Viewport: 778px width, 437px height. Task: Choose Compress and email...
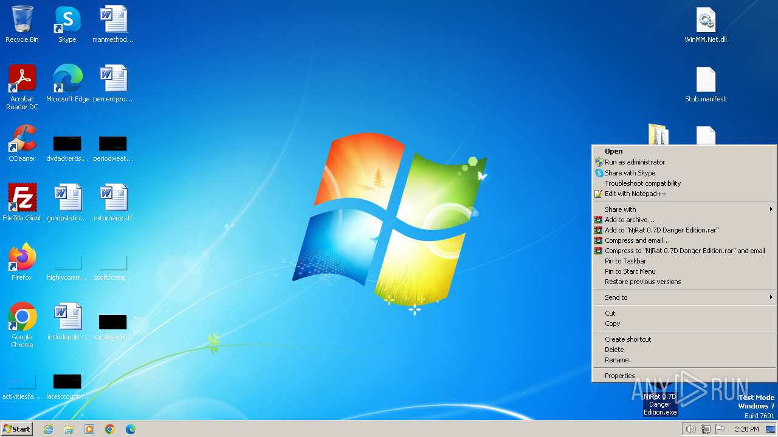684,240
